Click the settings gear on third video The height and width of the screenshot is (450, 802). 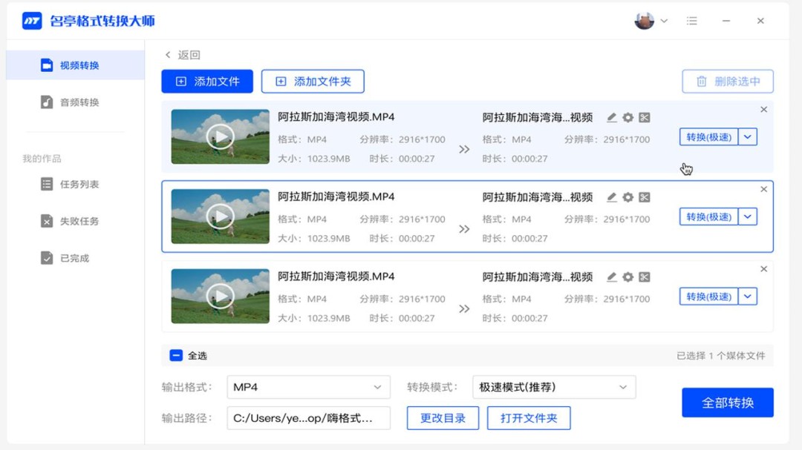(628, 277)
